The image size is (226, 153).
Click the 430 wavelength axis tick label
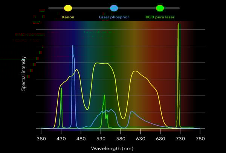pos(61,139)
